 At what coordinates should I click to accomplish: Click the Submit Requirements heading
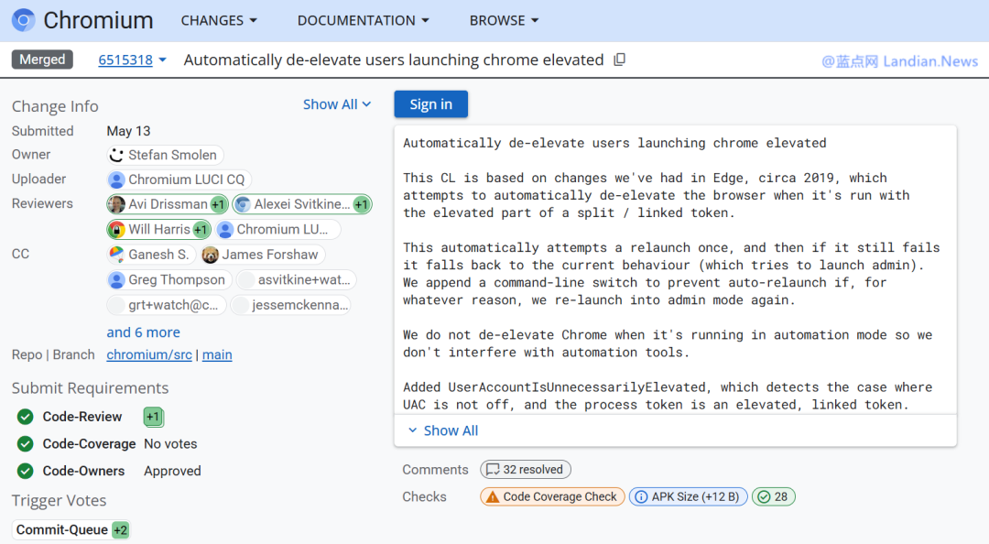click(90, 387)
